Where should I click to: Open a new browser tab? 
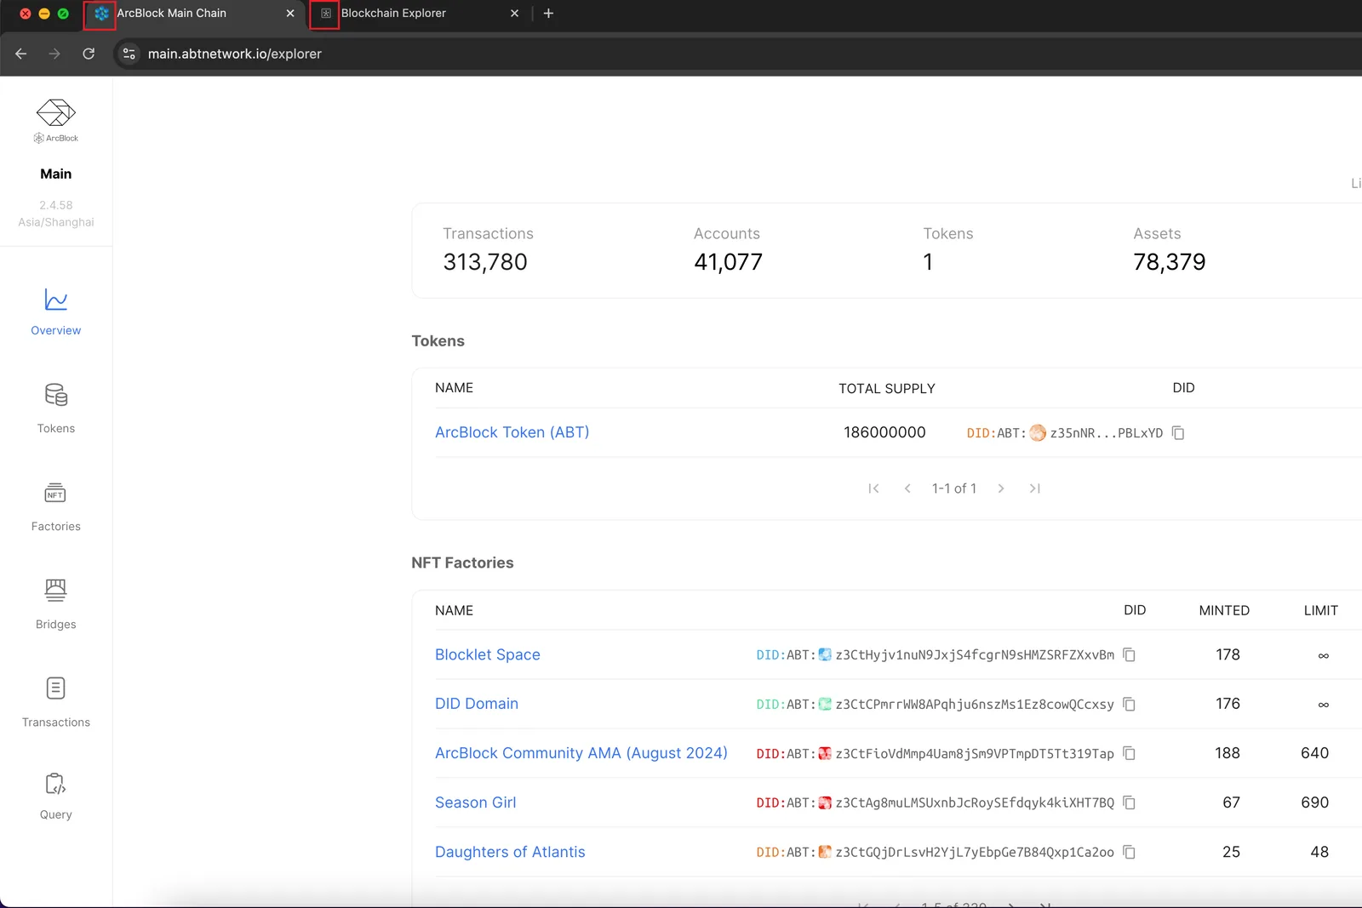pos(548,14)
